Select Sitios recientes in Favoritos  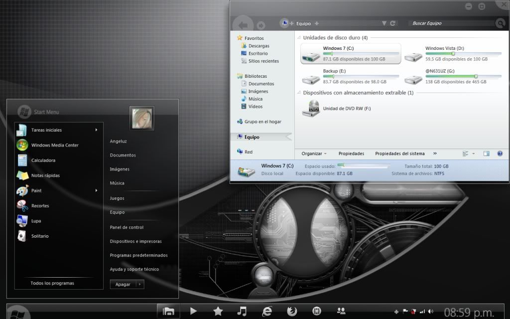(x=260, y=61)
